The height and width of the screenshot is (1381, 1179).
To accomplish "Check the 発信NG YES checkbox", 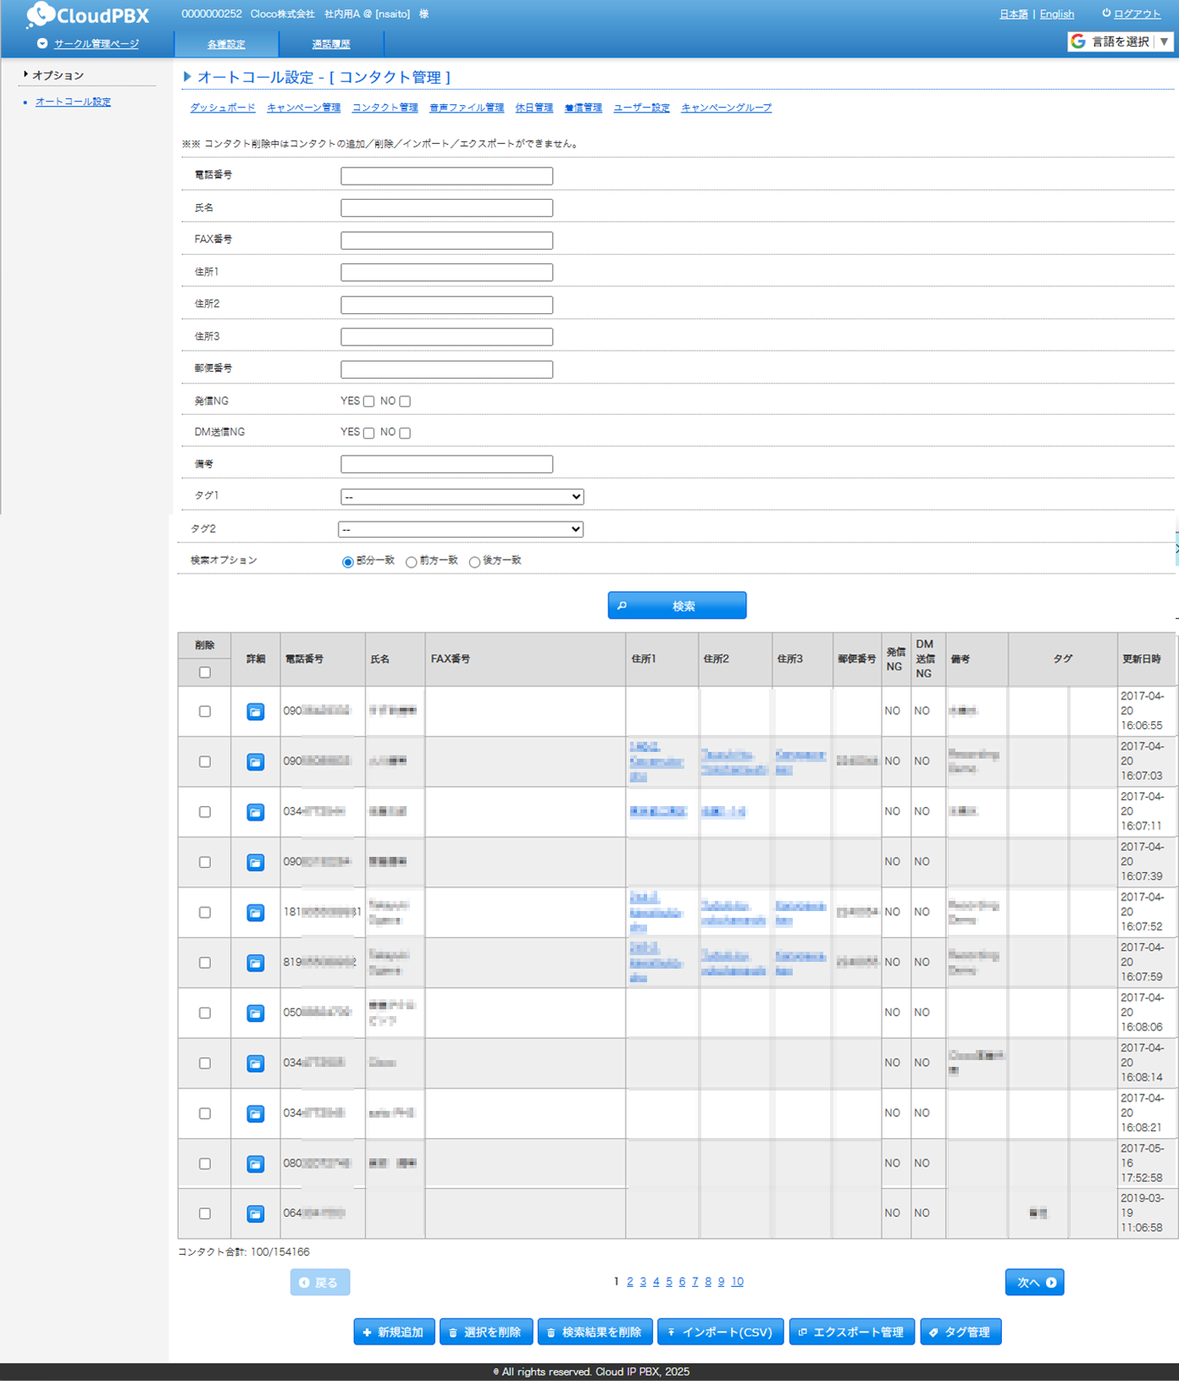I will [368, 402].
